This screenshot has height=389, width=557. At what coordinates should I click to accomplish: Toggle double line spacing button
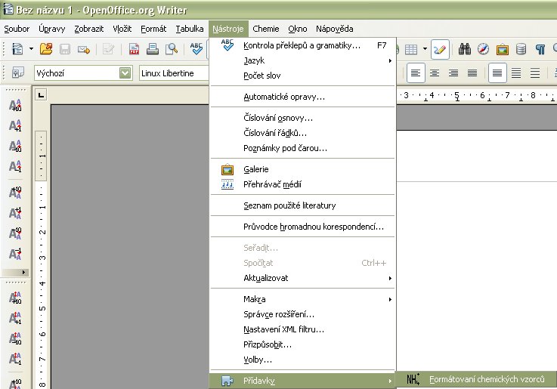pos(535,73)
